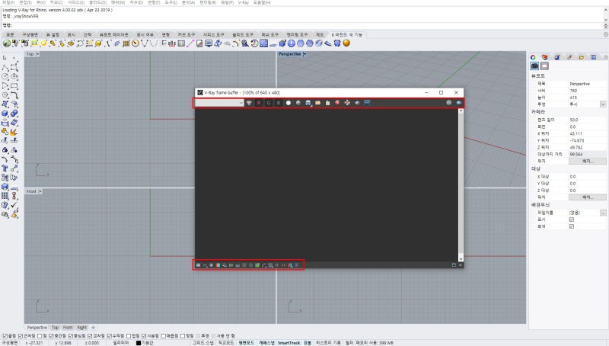Click the black 기본값 layer color swatch
The image size is (609, 346).
[x=139, y=343]
